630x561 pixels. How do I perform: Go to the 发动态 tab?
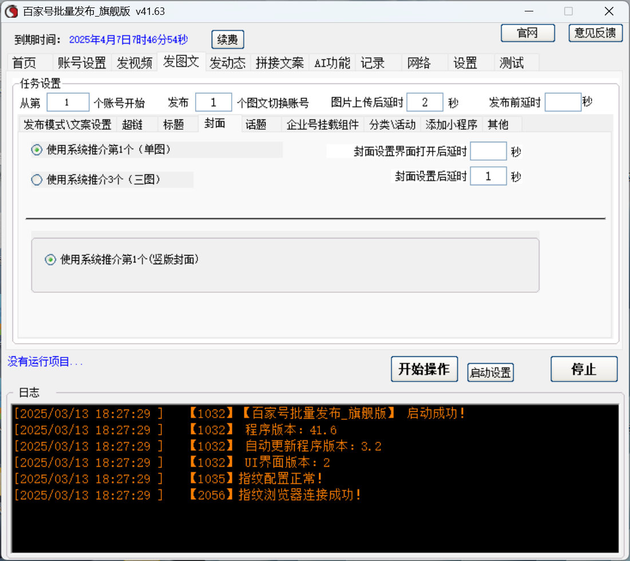pos(227,63)
